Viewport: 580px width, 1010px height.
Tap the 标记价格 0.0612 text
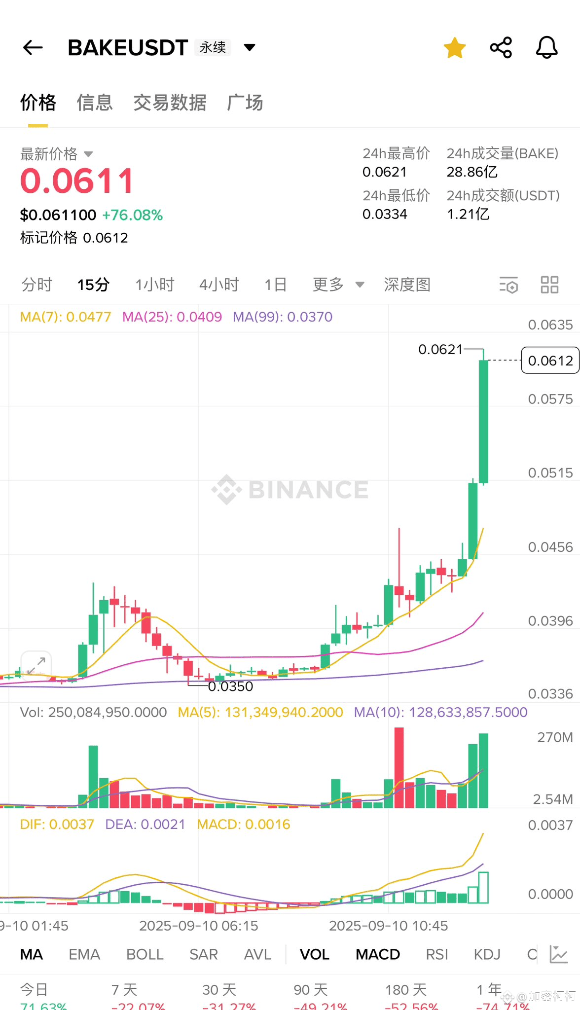[74, 238]
